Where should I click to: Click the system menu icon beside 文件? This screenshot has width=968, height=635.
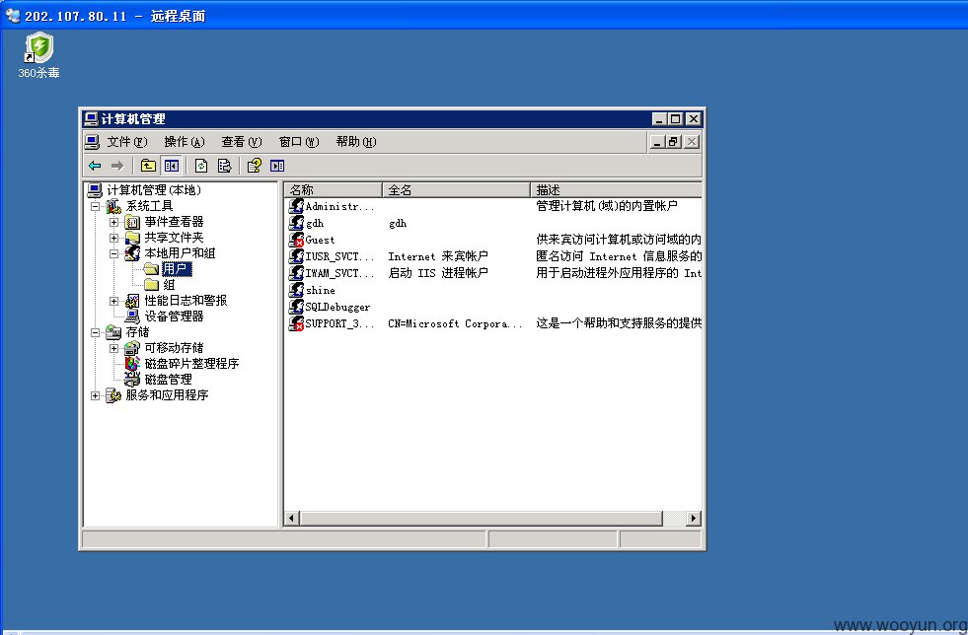click(92, 142)
